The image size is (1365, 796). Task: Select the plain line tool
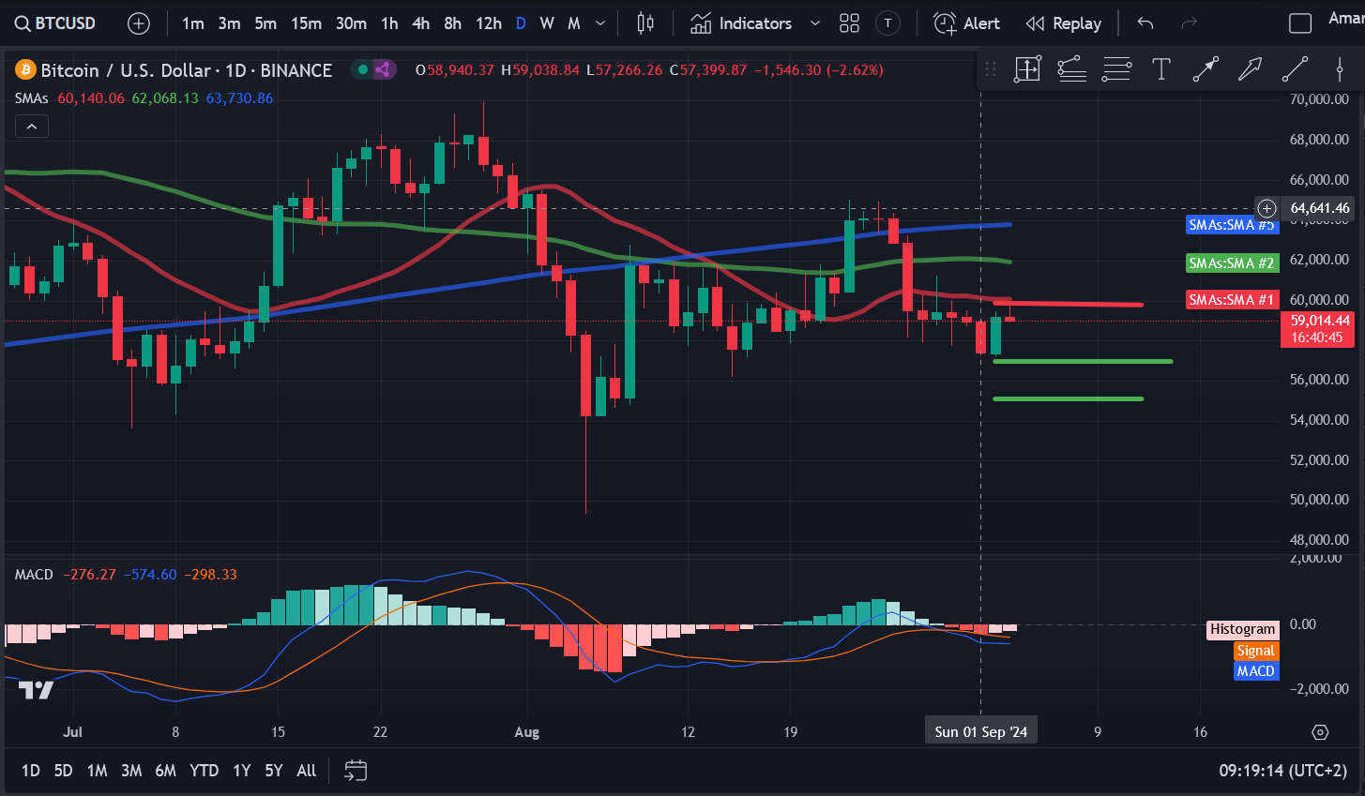[x=1295, y=68]
